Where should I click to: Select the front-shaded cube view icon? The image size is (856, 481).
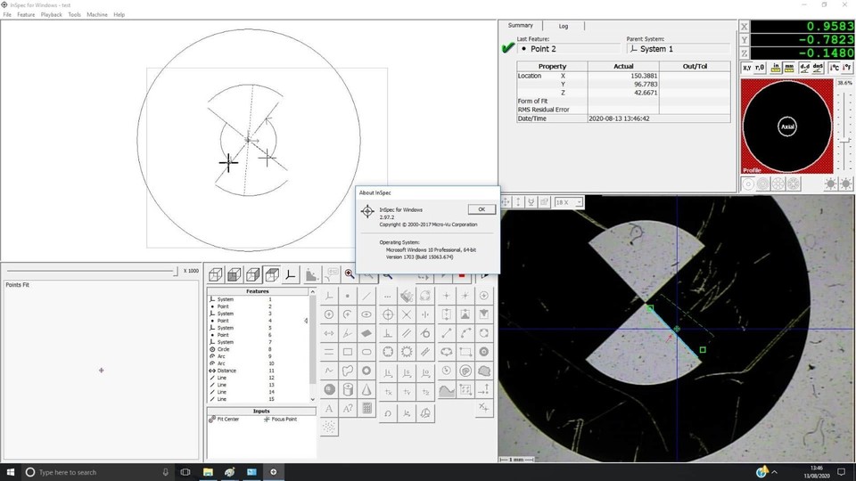point(235,274)
